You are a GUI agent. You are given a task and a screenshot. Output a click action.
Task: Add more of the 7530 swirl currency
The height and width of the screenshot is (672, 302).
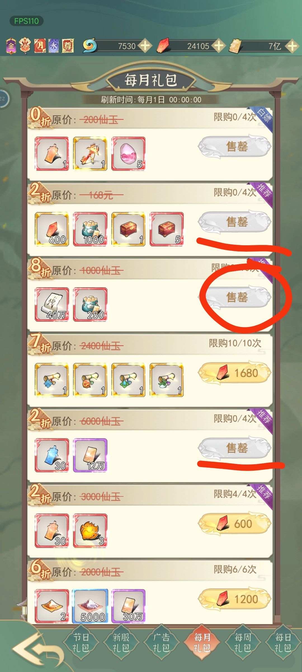pyautogui.click(x=145, y=46)
